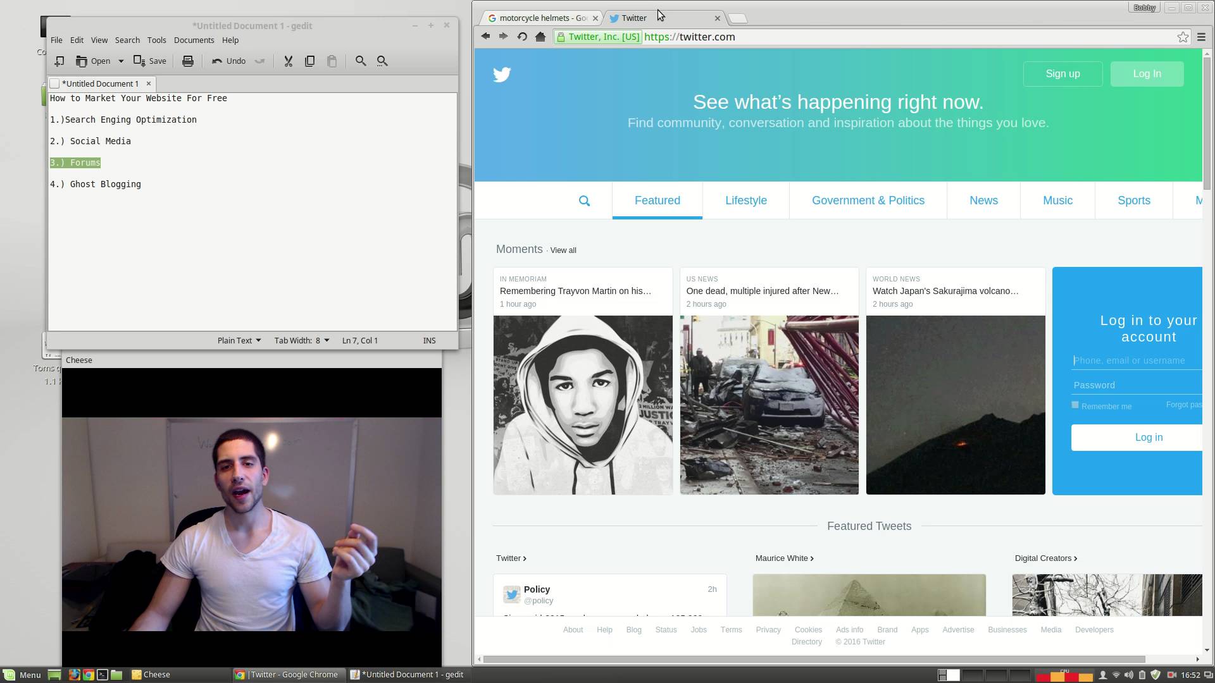The height and width of the screenshot is (683, 1215).
Task: Expand the Open recent files arrow
Action: [121, 61]
